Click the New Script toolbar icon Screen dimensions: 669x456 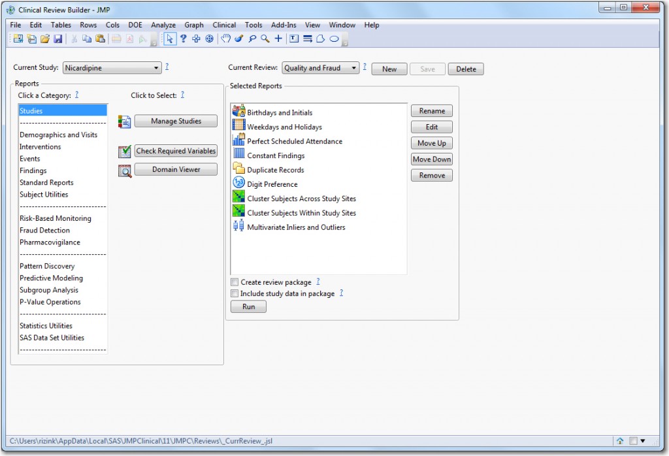pos(31,39)
